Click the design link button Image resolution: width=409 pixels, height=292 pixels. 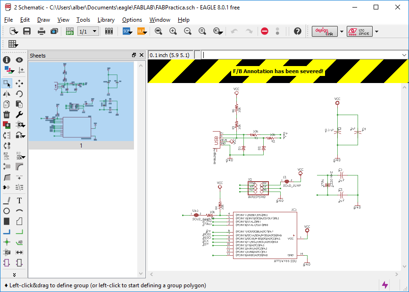[x=325, y=31]
